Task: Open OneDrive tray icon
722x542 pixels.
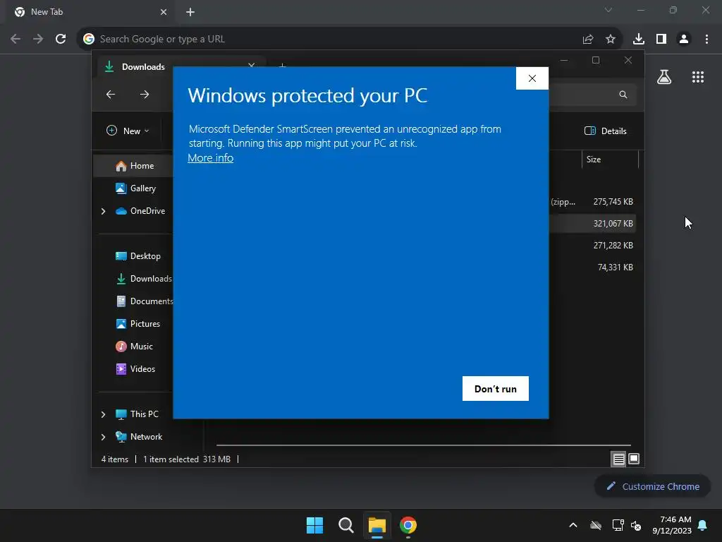Action: (596, 525)
